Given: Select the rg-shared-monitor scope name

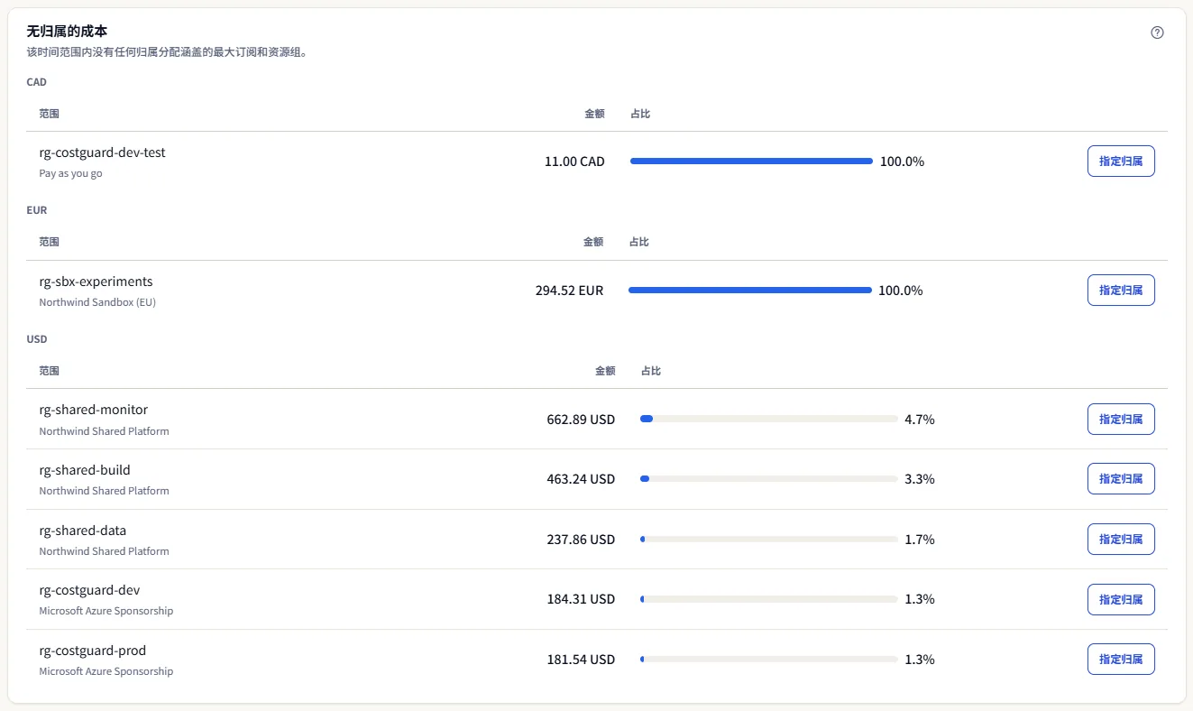Looking at the screenshot, I should point(94,410).
